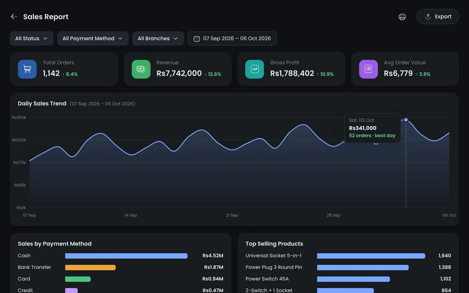469x293 pixels.
Task: Click the Universal Socket 5-in-1 sales bar
Action: [x=371, y=256]
